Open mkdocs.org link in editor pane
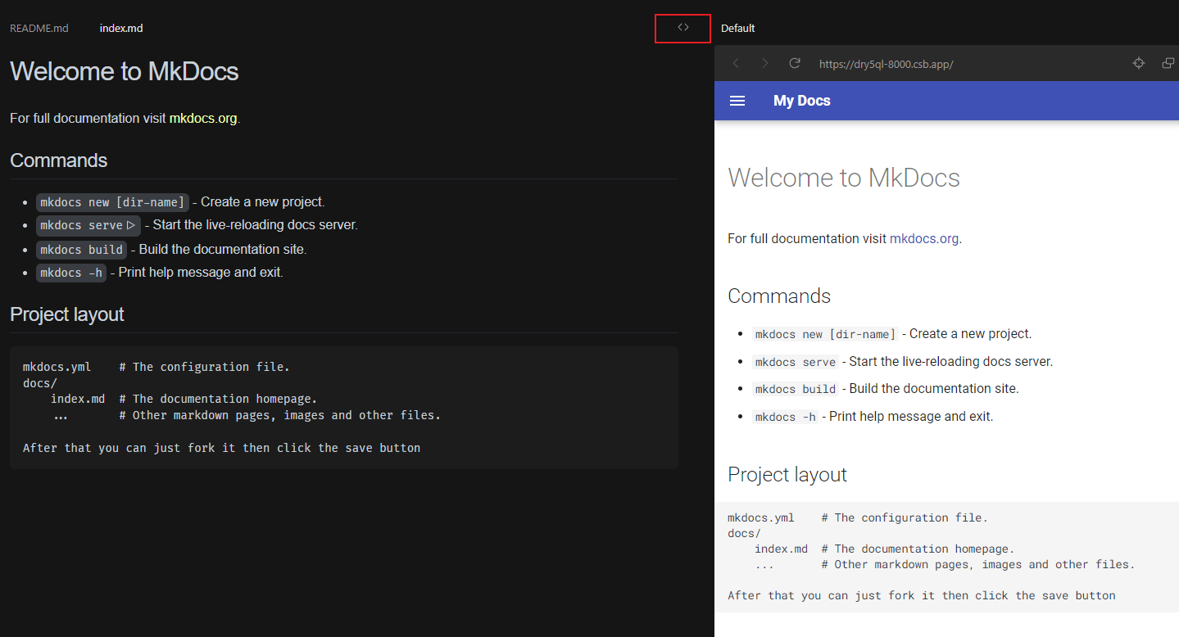 coord(203,118)
